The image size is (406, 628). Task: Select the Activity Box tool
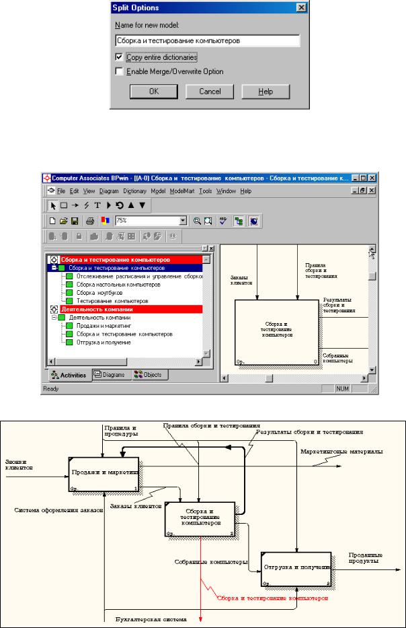click(64, 205)
